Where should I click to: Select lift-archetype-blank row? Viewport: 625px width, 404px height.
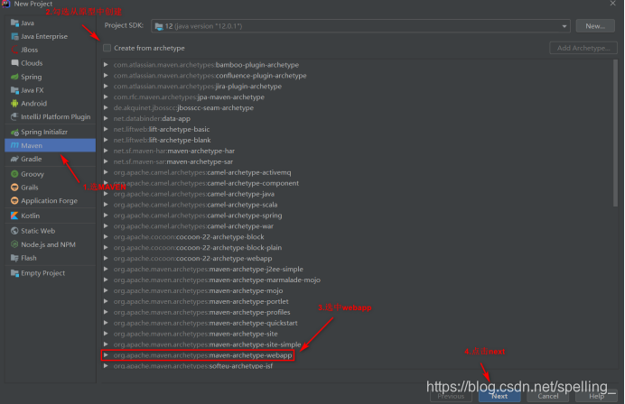(357, 140)
